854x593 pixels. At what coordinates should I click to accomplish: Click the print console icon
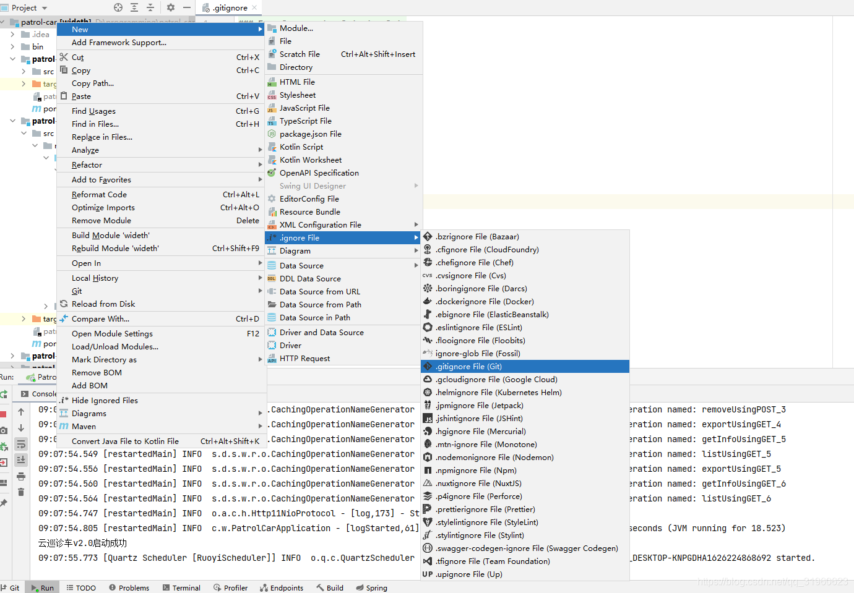[21, 476]
